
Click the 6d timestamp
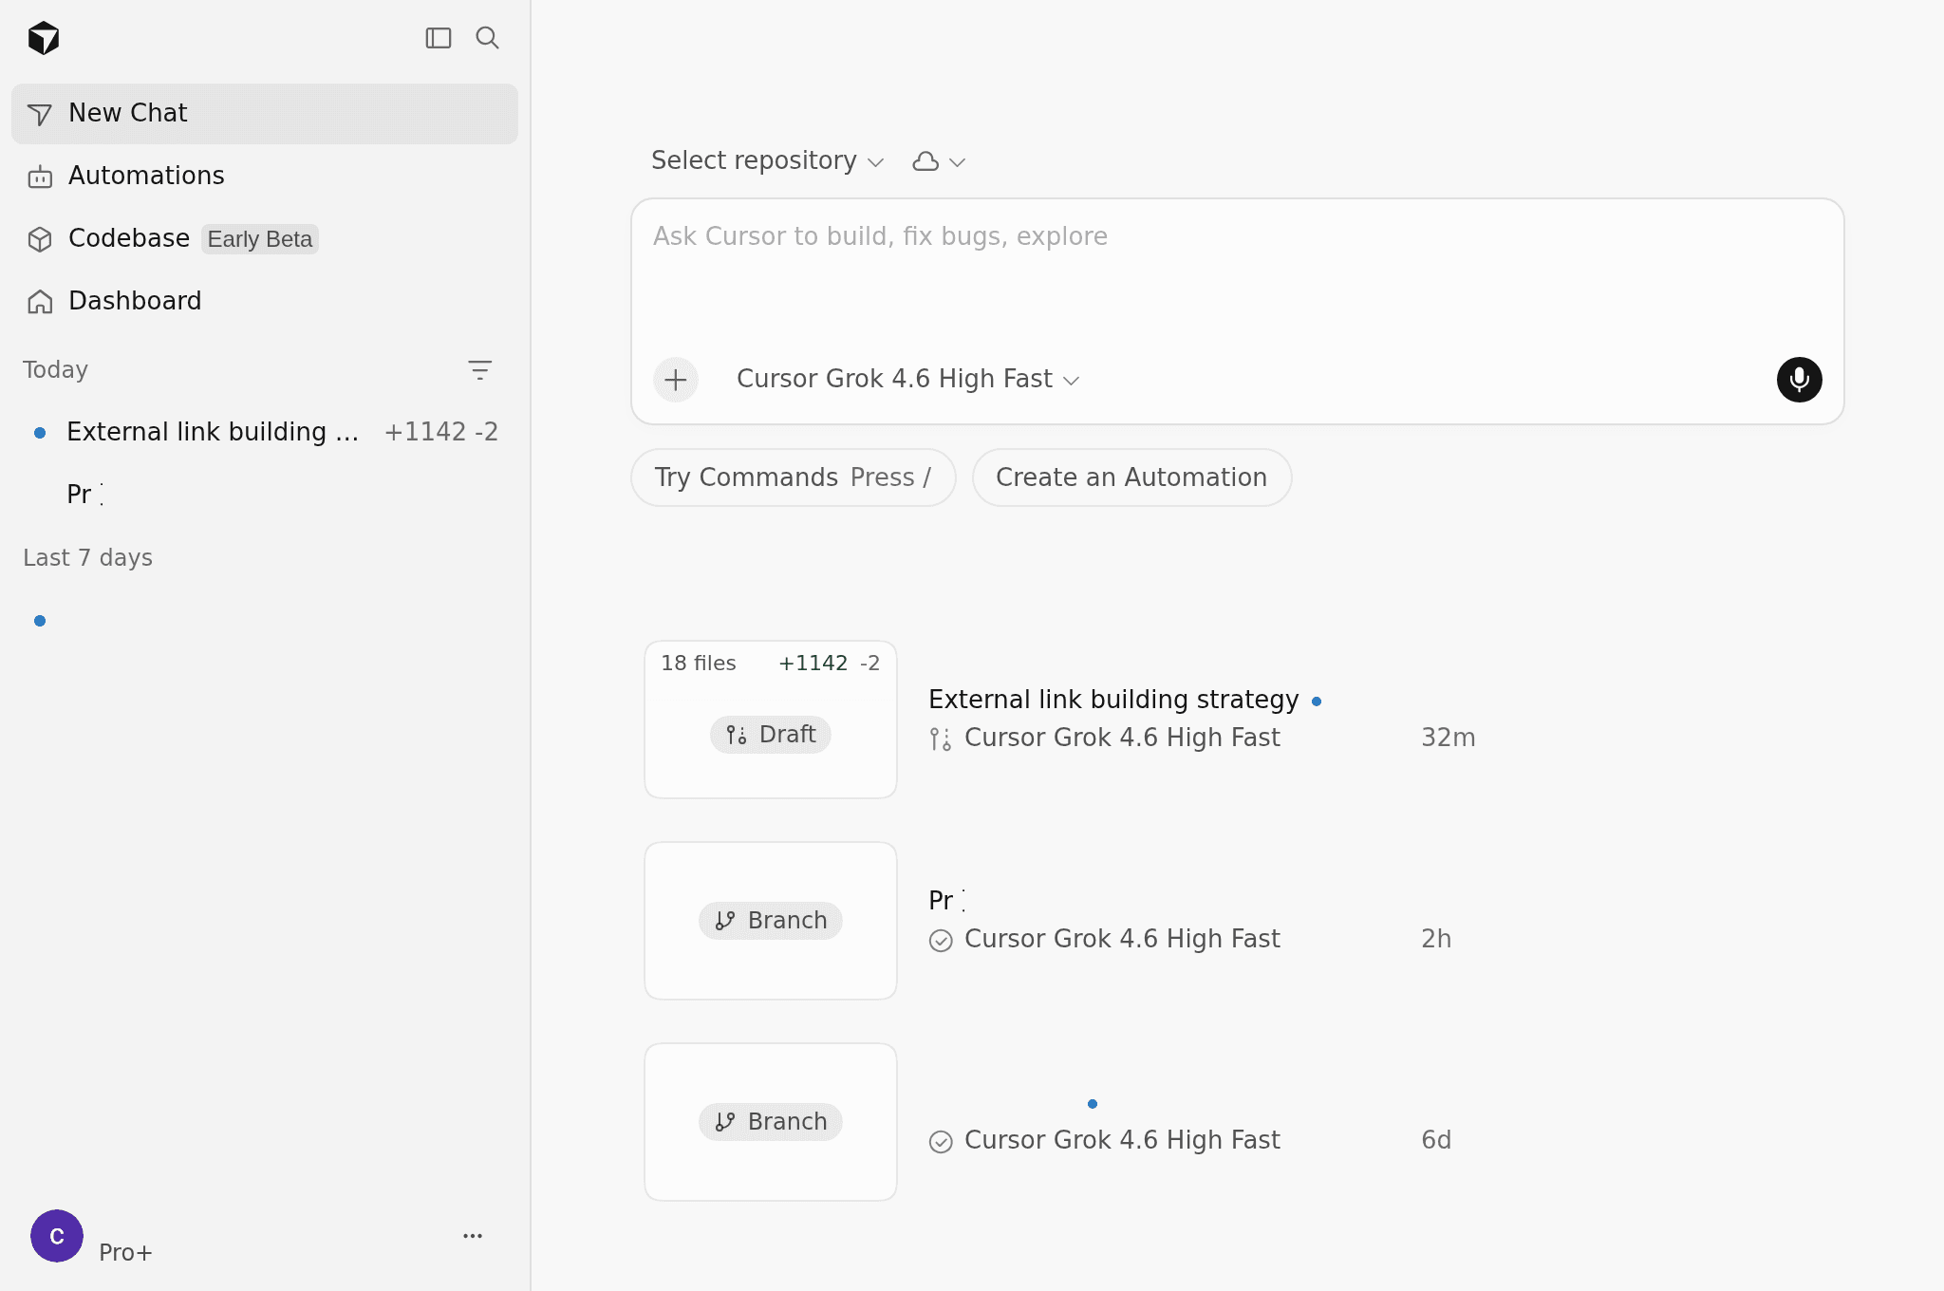point(1436,1140)
